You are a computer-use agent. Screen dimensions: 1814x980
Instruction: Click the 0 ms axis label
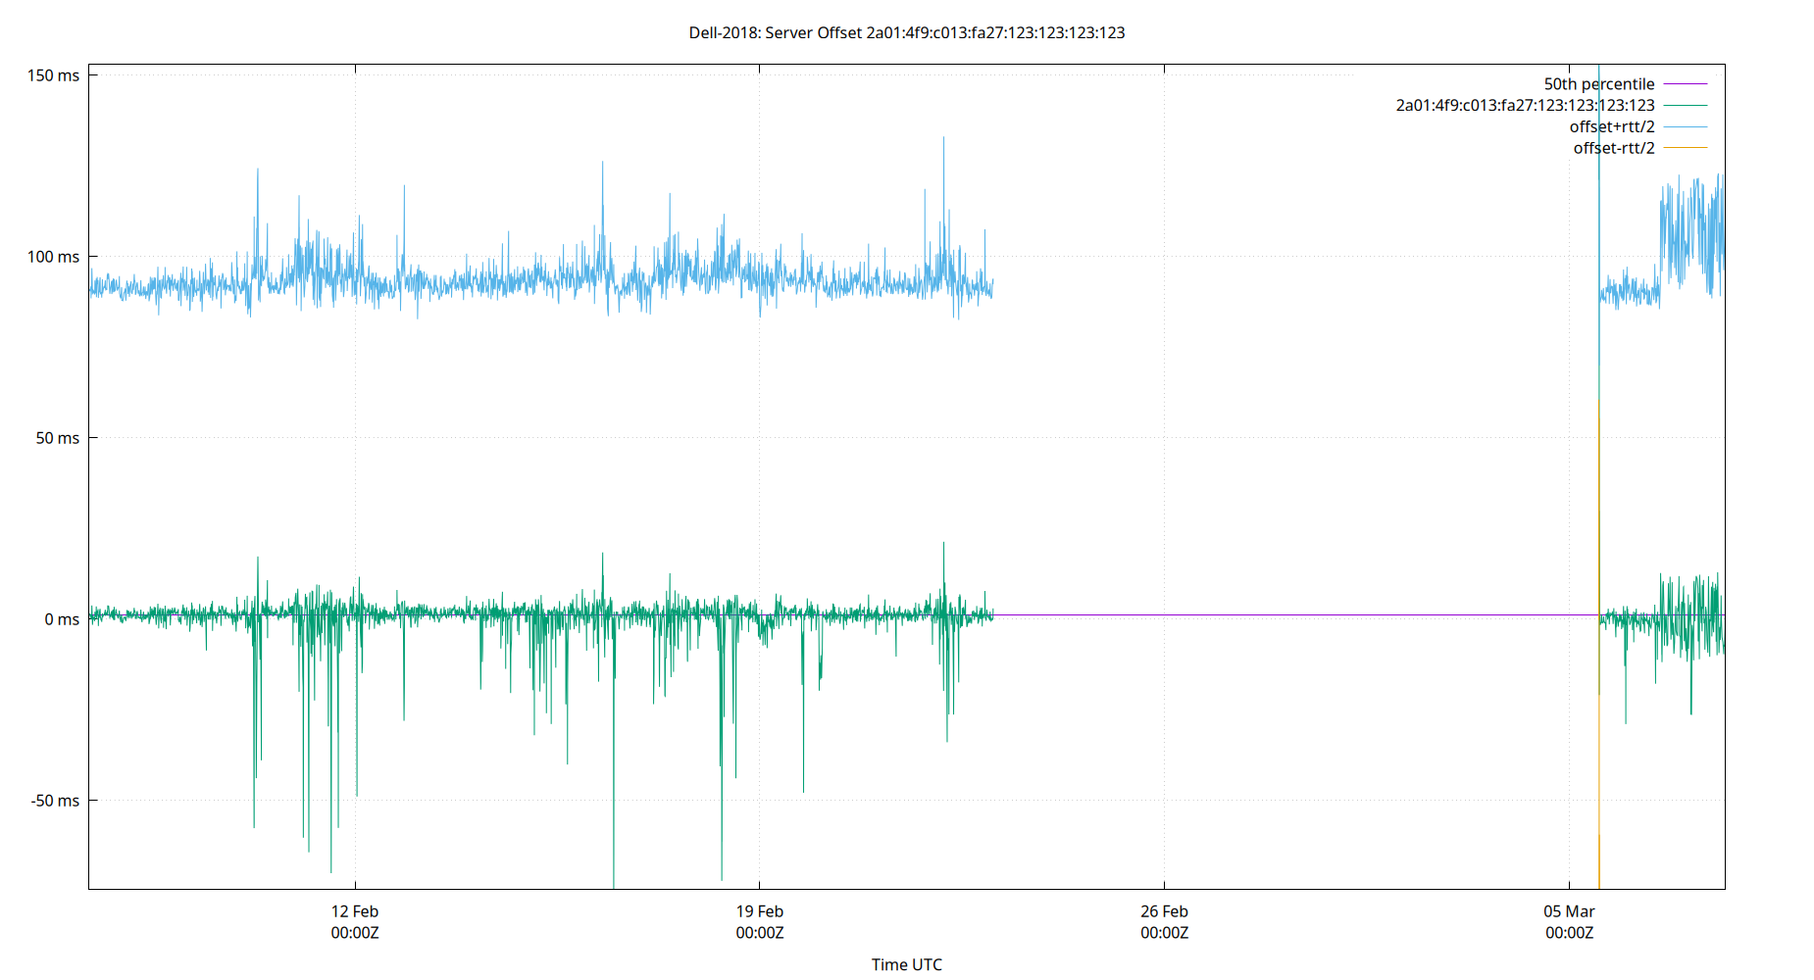pos(61,618)
